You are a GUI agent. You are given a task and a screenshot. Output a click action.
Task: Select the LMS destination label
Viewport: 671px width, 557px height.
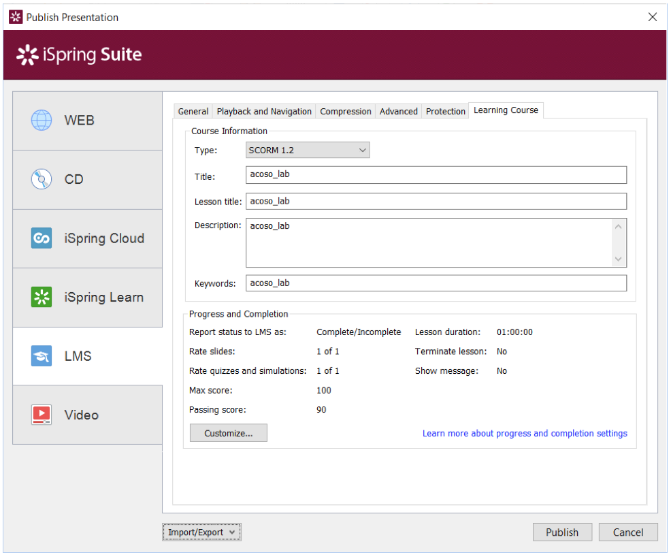[78, 356]
